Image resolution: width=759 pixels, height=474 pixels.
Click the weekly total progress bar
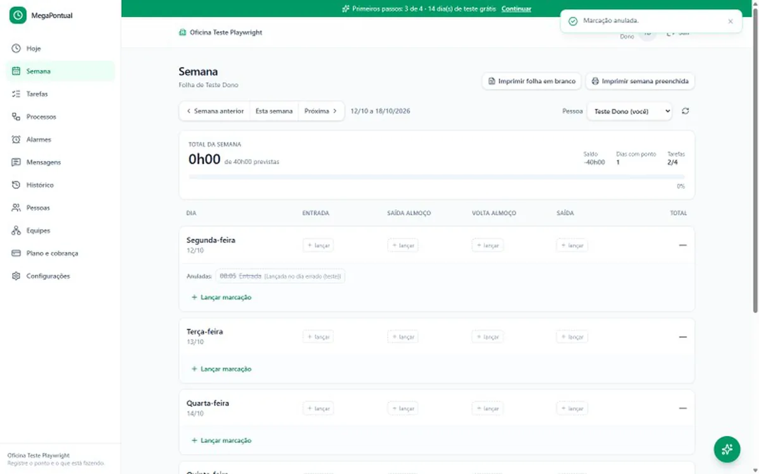point(436,177)
